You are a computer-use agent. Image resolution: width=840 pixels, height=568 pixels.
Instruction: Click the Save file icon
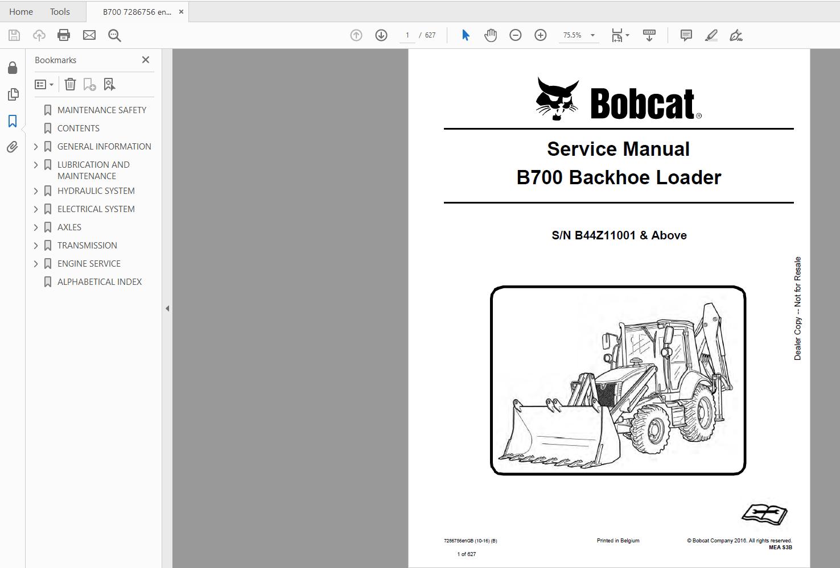coord(14,35)
